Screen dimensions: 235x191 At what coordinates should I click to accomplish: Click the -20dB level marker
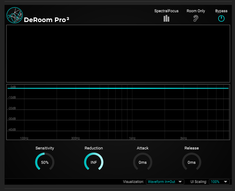click(x=12, y=108)
